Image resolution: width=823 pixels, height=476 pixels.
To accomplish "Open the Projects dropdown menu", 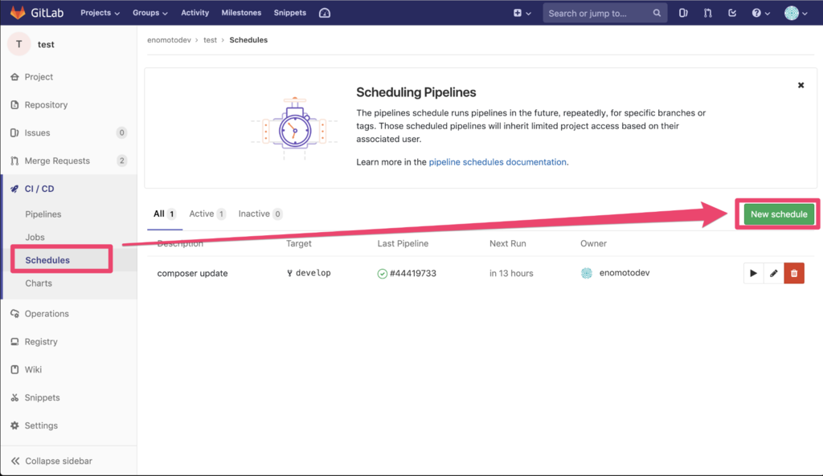I will (x=100, y=13).
